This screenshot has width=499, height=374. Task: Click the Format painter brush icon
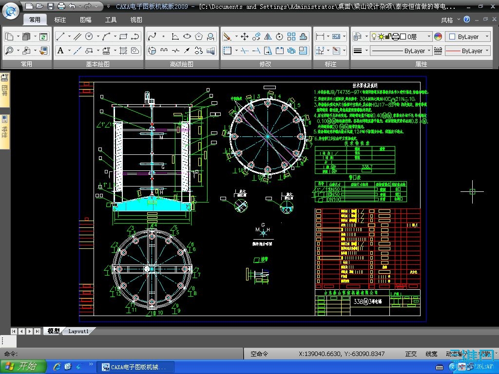tap(43, 51)
